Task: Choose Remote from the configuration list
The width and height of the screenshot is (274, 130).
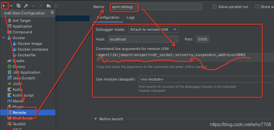Action: point(28,112)
